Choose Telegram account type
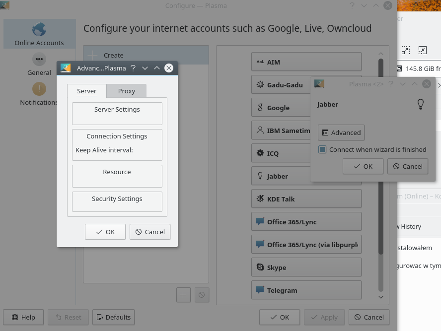The image size is (441, 331). tap(306, 290)
